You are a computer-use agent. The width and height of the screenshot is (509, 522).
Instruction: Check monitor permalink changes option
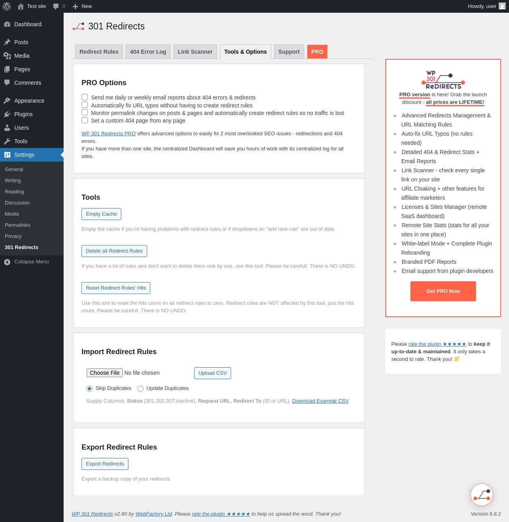85,112
